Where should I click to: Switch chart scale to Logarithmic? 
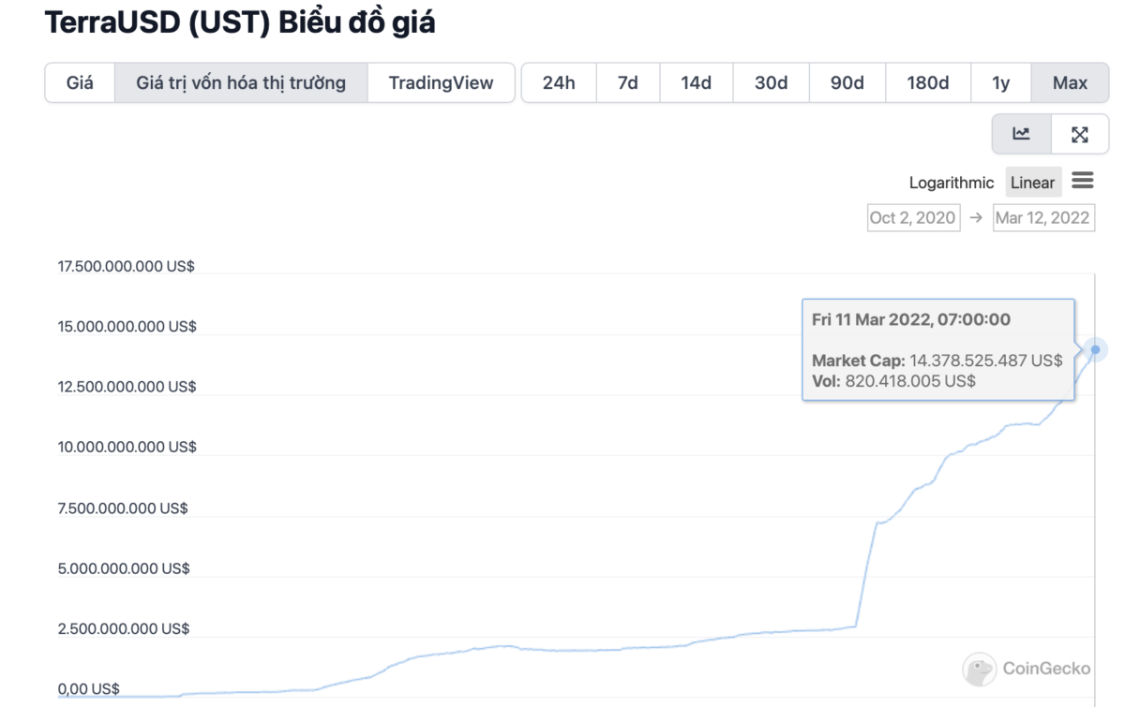tap(952, 183)
